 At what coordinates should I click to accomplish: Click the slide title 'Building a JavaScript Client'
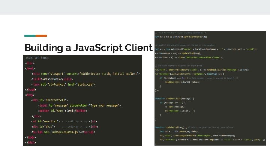coord(88,48)
